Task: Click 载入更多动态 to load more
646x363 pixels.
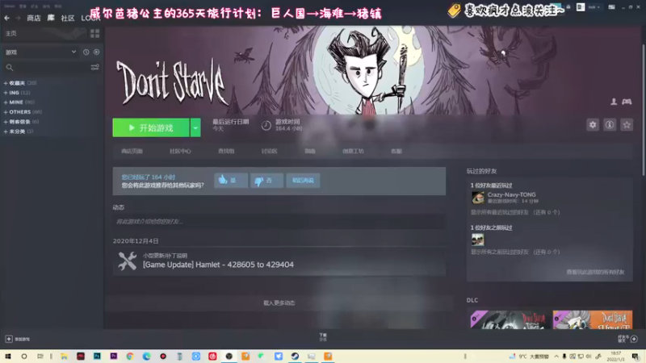Action: [279, 303]
